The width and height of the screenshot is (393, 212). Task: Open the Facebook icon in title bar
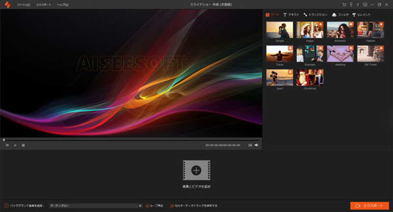pyautogui.click(x=357, y=4)
